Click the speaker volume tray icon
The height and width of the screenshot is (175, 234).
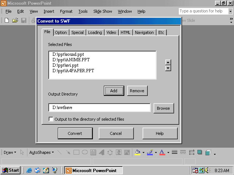[207, 170]
